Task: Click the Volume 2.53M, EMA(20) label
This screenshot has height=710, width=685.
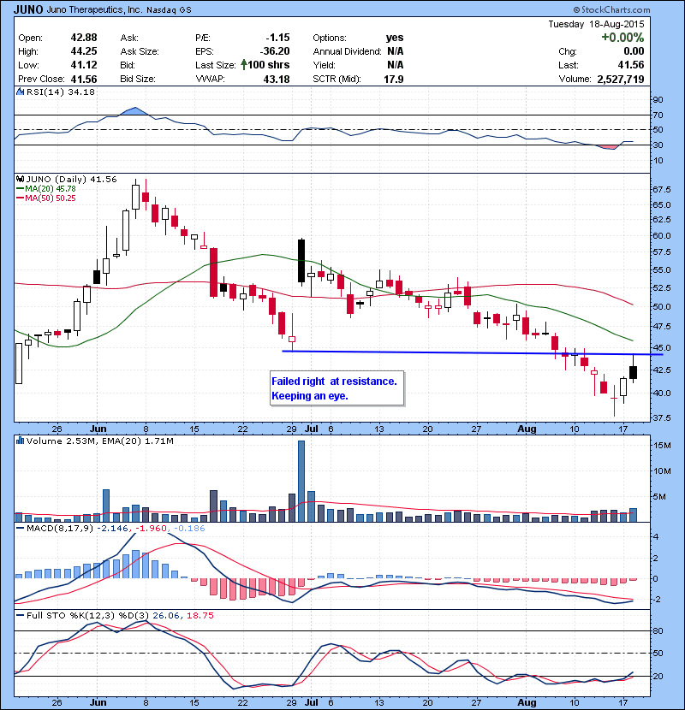Action: pyautogui.click(x=99, y=441)
